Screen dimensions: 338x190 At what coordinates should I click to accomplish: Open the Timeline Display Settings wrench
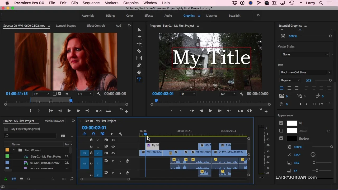pyautogui.click(x=120, y=134)
